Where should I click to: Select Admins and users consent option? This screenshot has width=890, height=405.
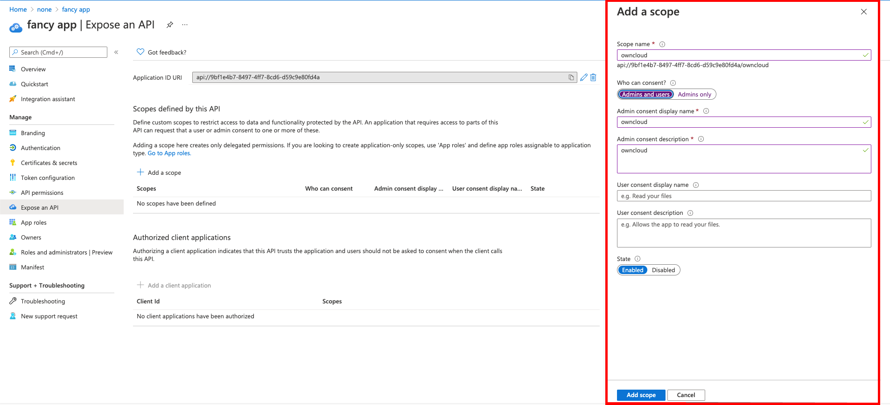coord(646,94)
